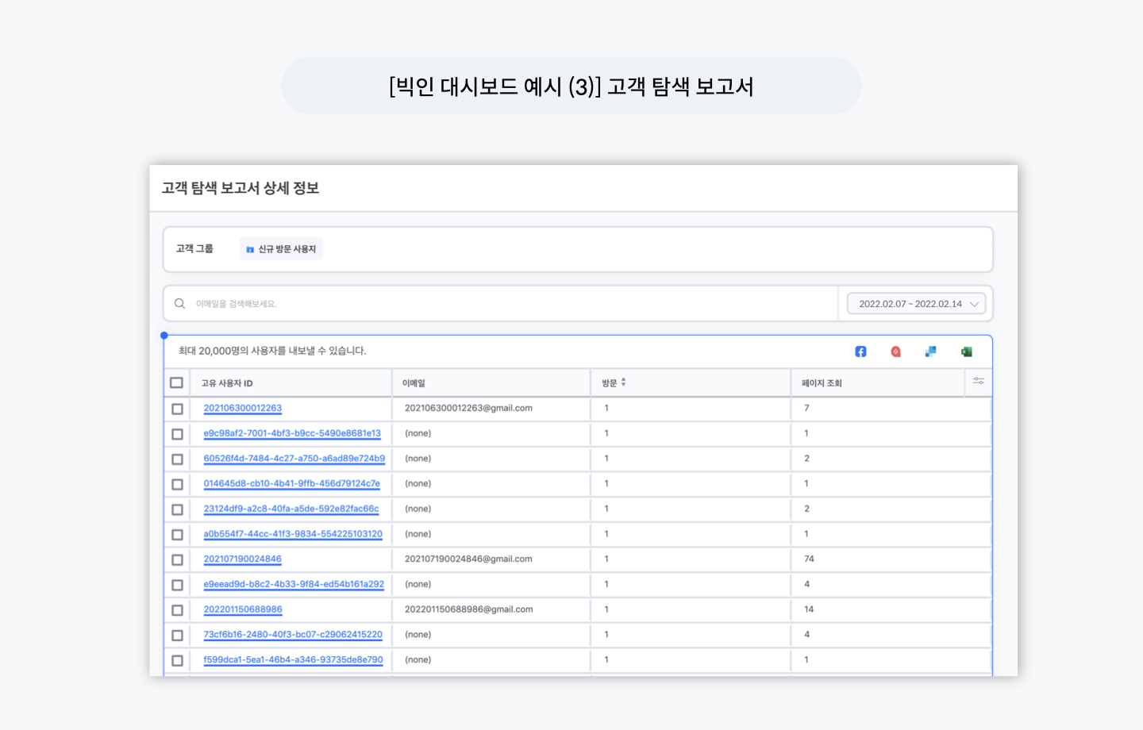This screenshot has width=1143, height=730.
Task: Click the 이메일 column header
Action: tap(414, 383)
